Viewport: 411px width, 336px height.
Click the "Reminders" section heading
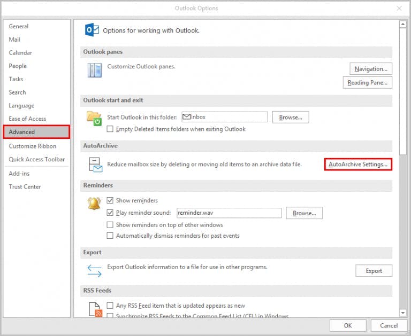point(98,185)
